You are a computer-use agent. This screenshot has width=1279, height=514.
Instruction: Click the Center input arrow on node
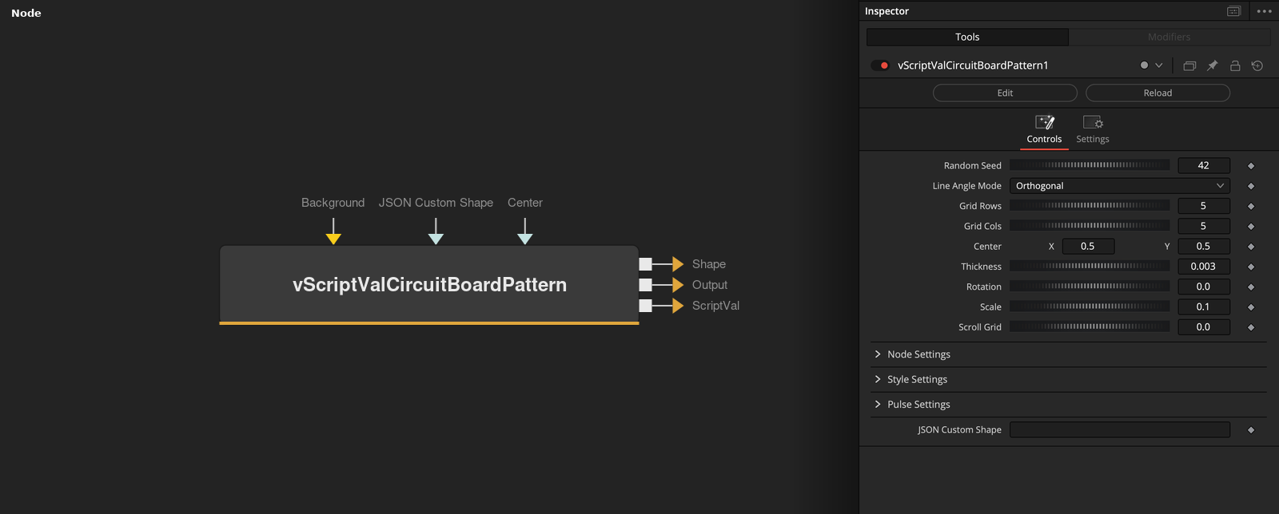pos(525,238)
